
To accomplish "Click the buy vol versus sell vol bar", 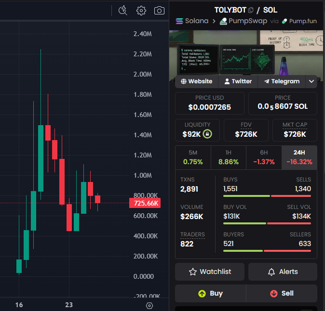I will [x=267, y=223].
